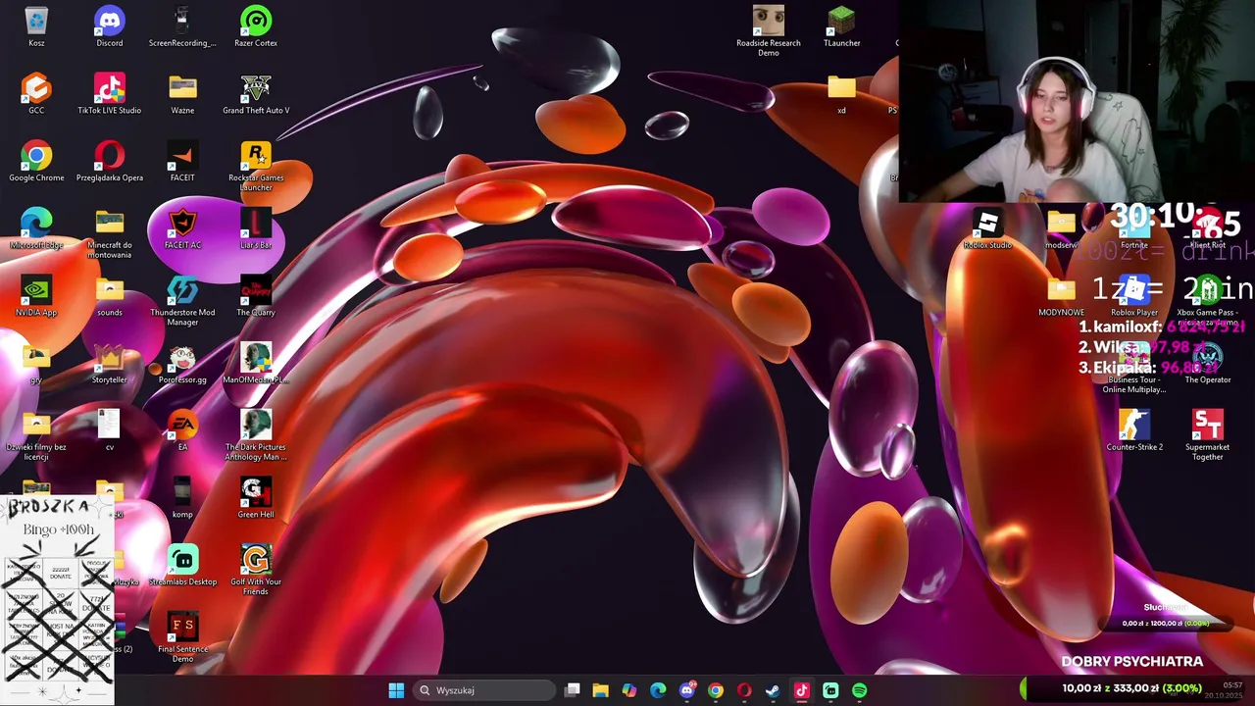Switch to Opera on the taskbar
1255x706 pixels.
tap(744, 690)
